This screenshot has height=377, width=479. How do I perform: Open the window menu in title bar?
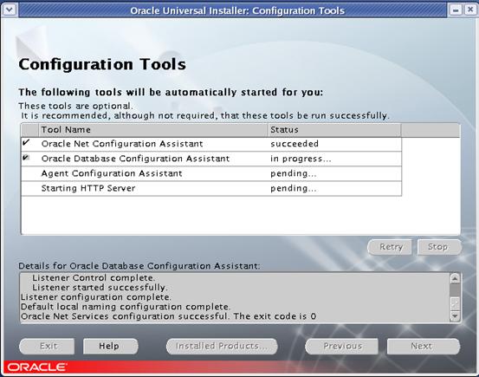[x=10, y=10]
